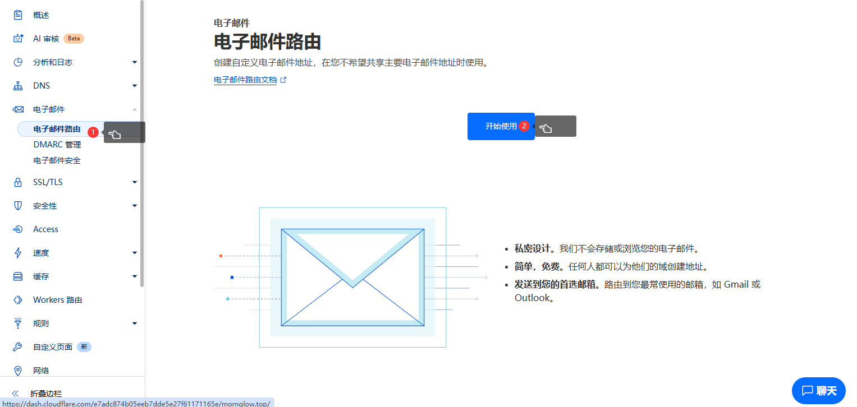Viewport: 857px width, 407px height.
Task: Open the 概述 overview page icon
Action: click(x=18, y=15)
